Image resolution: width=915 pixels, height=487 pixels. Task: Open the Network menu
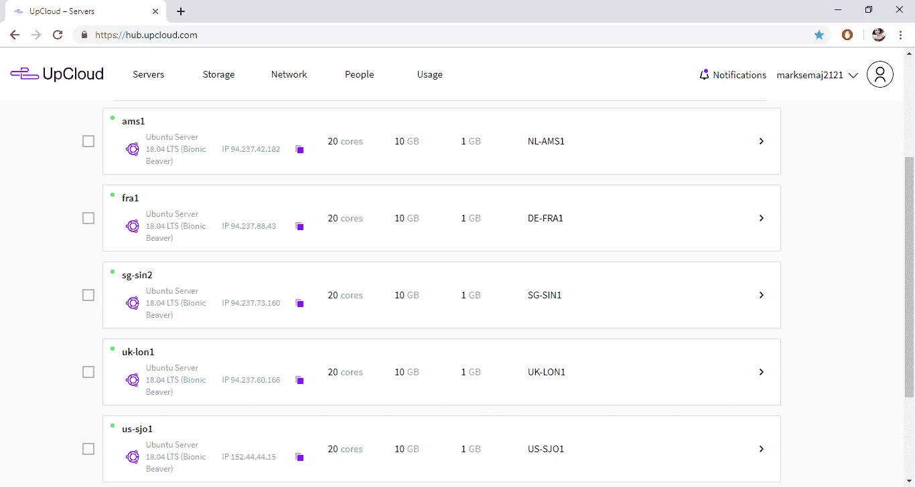[289, 74]
